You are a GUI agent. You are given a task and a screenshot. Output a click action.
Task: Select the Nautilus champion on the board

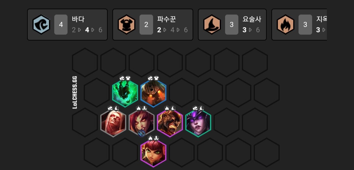point(153,94)
